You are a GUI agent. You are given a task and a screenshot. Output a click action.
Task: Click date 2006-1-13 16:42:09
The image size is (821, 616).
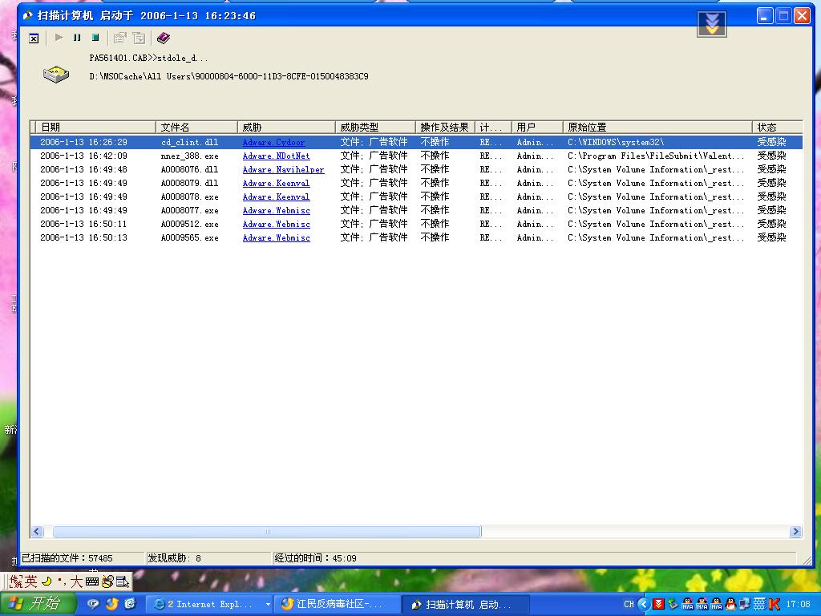[x=83, y=156]
